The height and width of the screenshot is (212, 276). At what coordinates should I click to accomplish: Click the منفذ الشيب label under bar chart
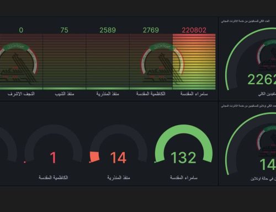point(65,94)
